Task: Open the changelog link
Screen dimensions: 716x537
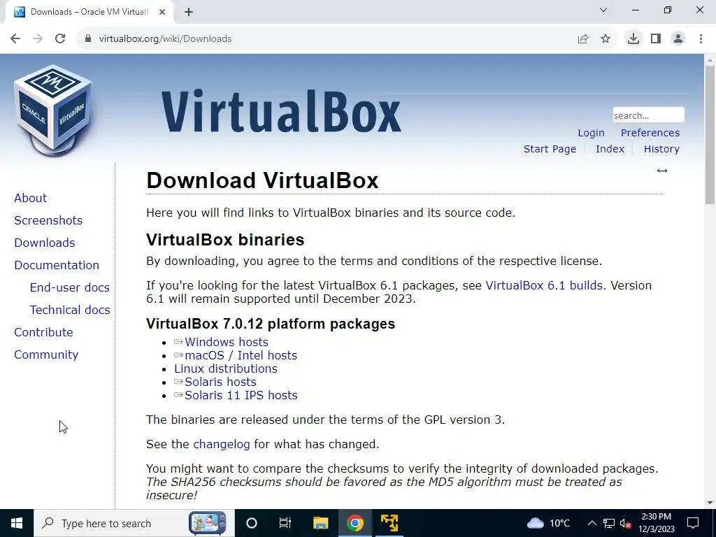Action: tap(222, 444)
